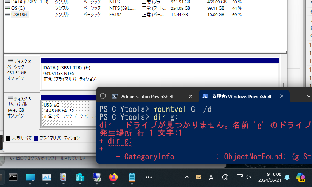Toggle the volume mute icon in tray
Image resolution: width=312 pixels, height=187 pixels.
249,177
